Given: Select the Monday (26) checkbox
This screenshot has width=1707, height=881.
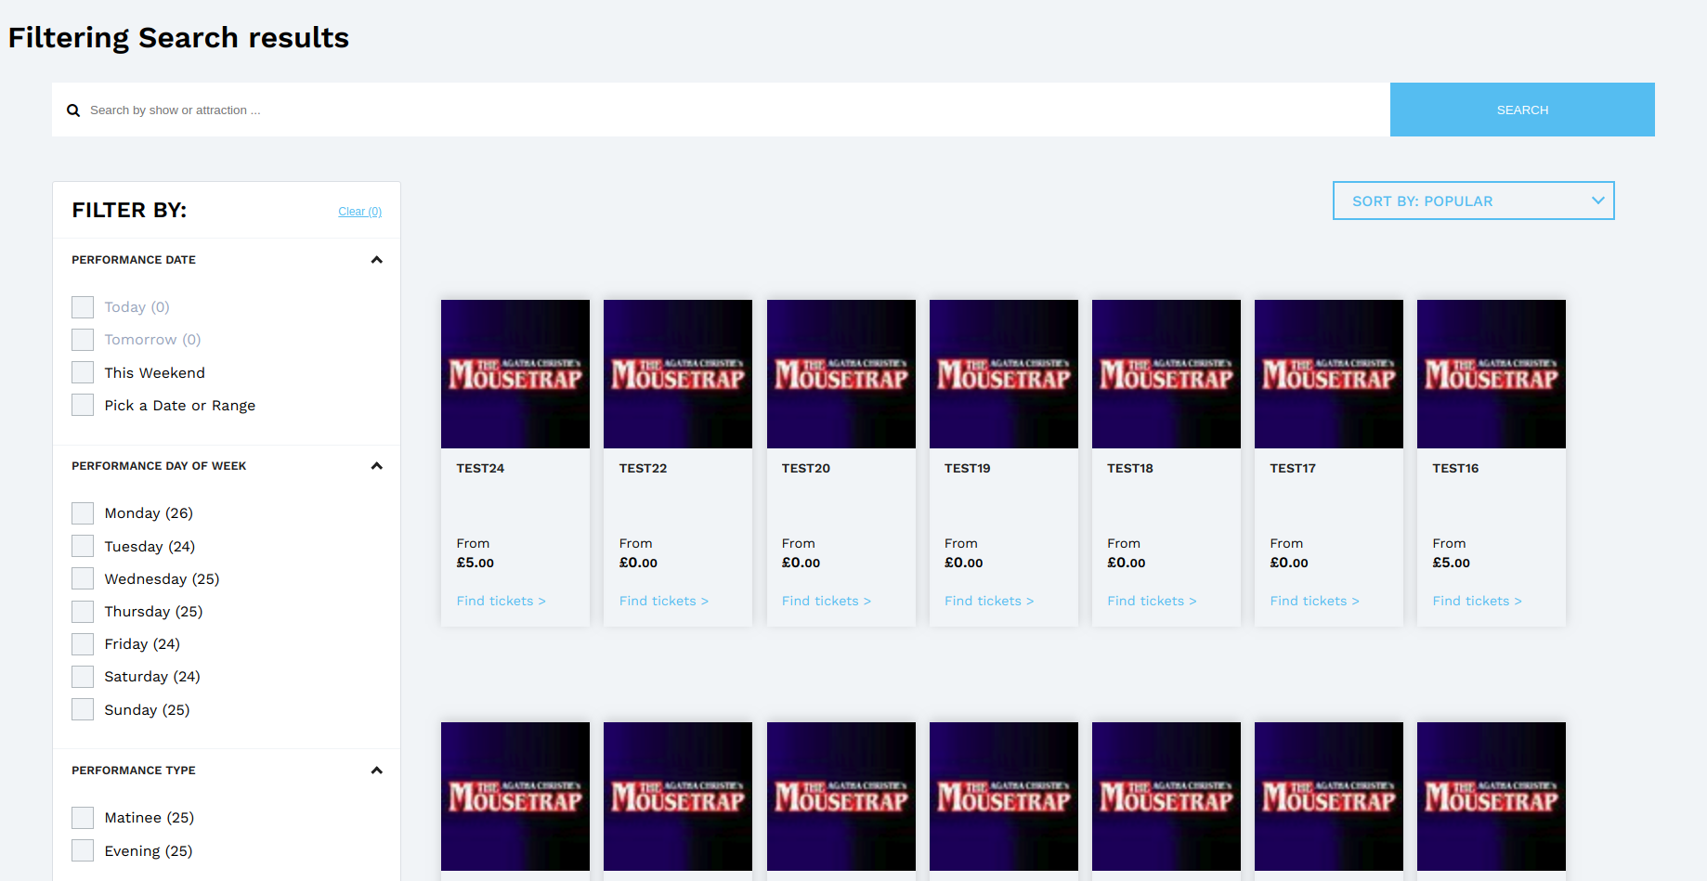Looking at the screenshot, I should pyautogui.click(x=83, y=513).
